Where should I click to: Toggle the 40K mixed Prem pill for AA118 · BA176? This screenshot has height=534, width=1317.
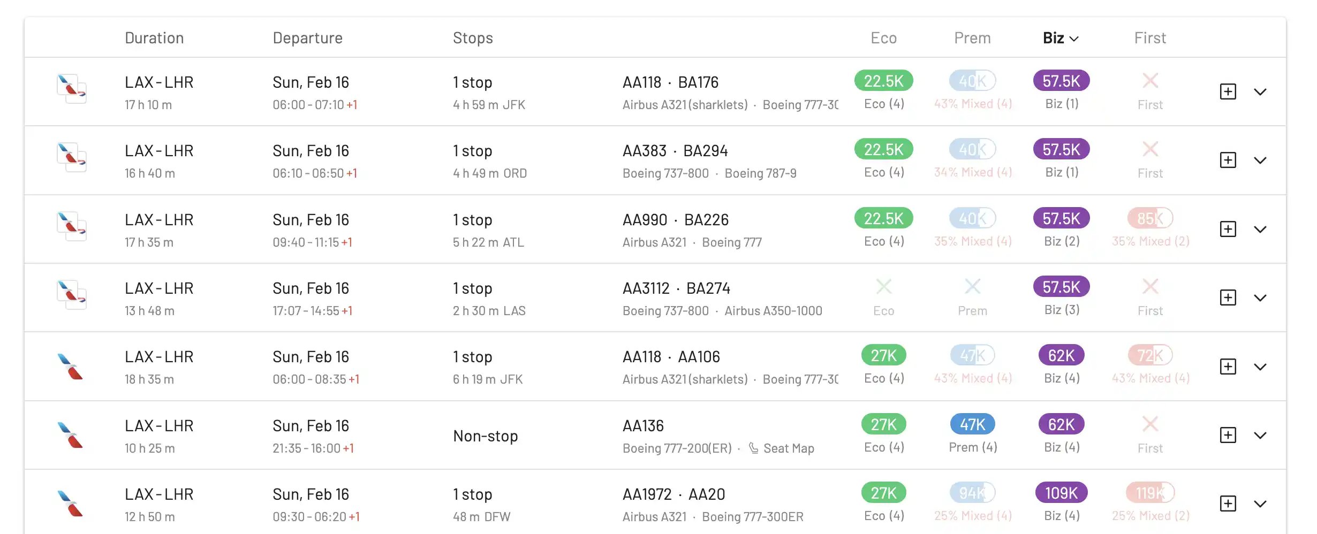(972, 81)
